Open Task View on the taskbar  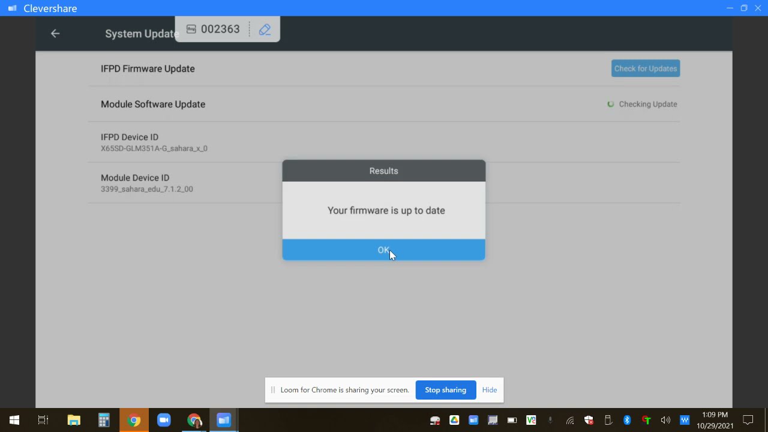pos(43,420)
